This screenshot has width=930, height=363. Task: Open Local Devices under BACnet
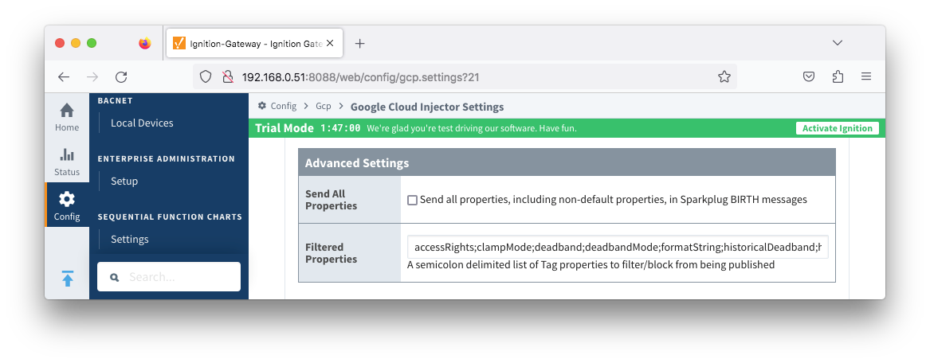[142, 123]
